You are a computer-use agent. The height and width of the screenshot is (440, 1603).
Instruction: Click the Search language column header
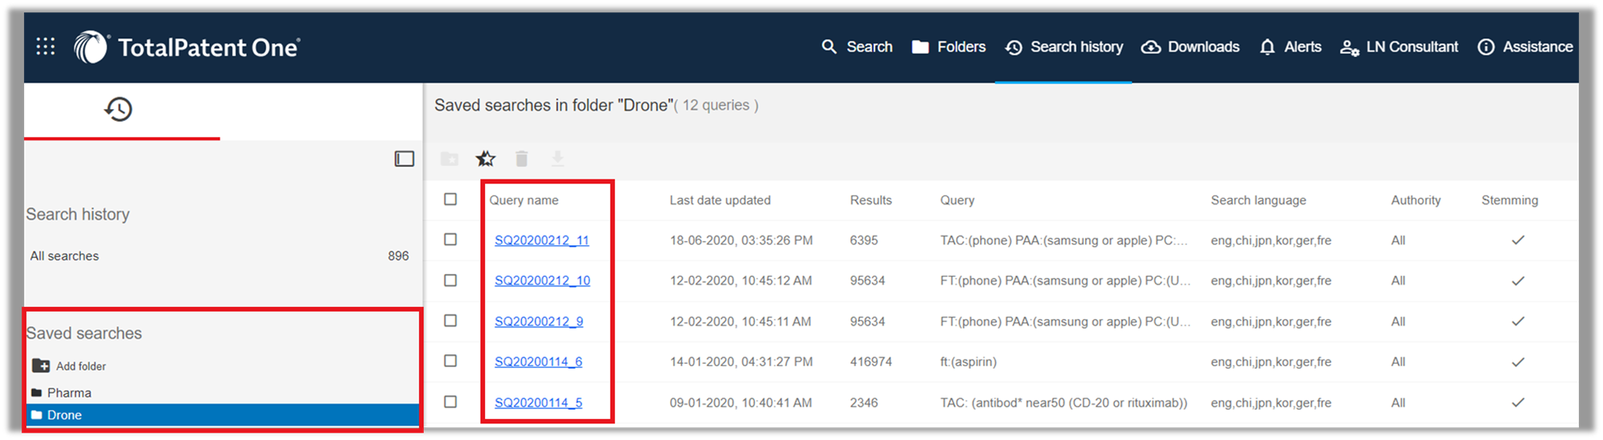tap(1258, 200)
